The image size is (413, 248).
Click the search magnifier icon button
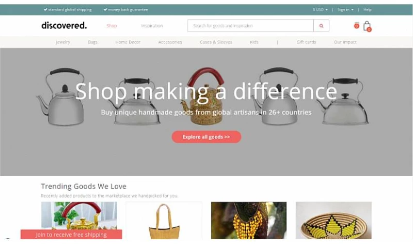[321, 26]
